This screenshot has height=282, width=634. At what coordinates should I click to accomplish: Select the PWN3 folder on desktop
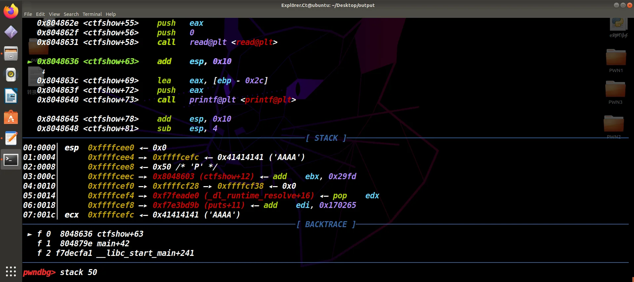pyautogui.click(x=615, y=90)
